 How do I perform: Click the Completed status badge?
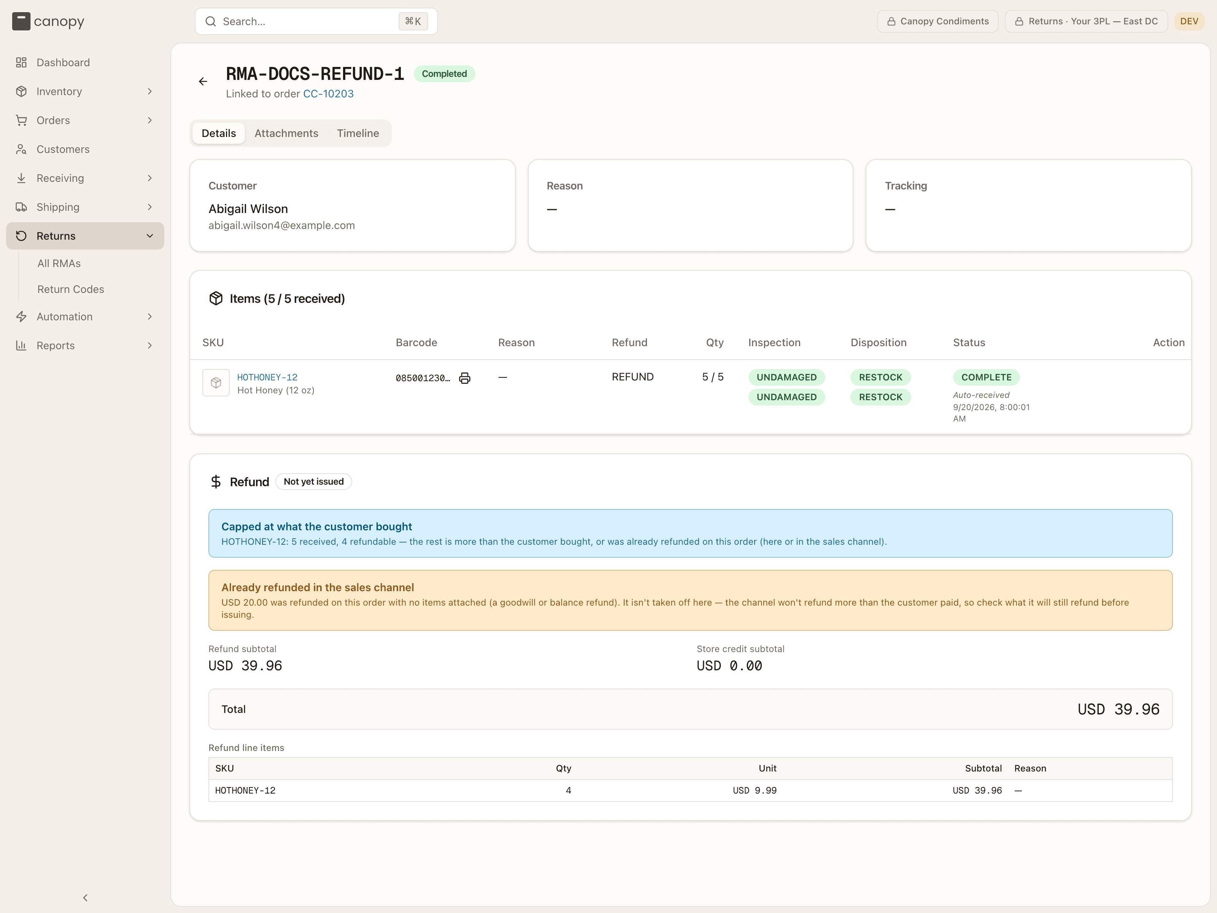point(445,74)
